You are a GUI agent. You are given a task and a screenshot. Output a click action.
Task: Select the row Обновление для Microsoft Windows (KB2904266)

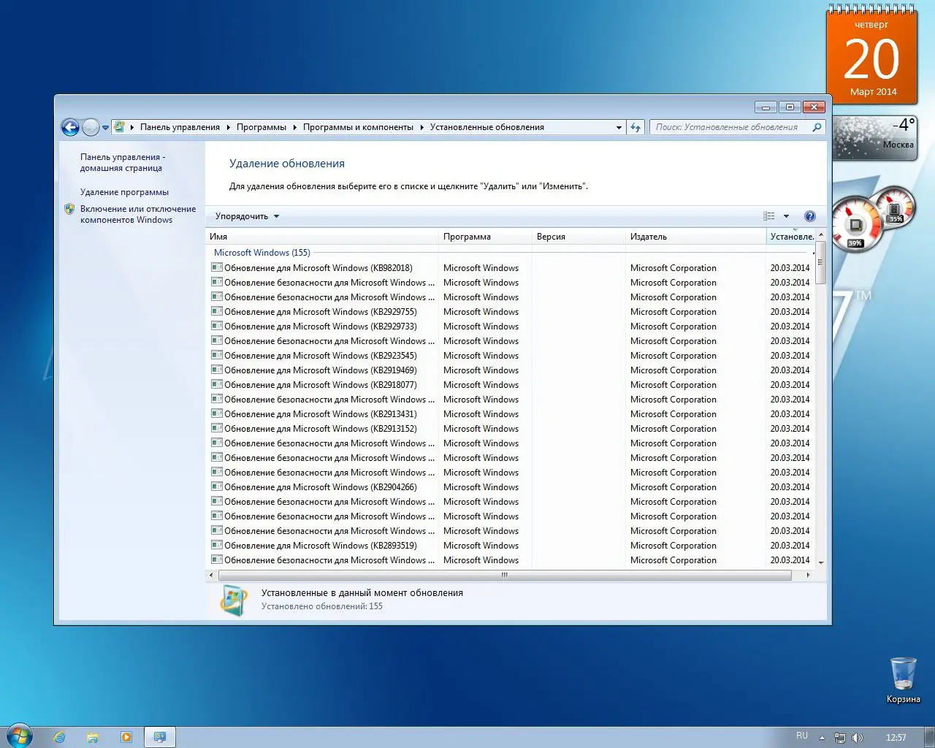(x=511, y=487)
